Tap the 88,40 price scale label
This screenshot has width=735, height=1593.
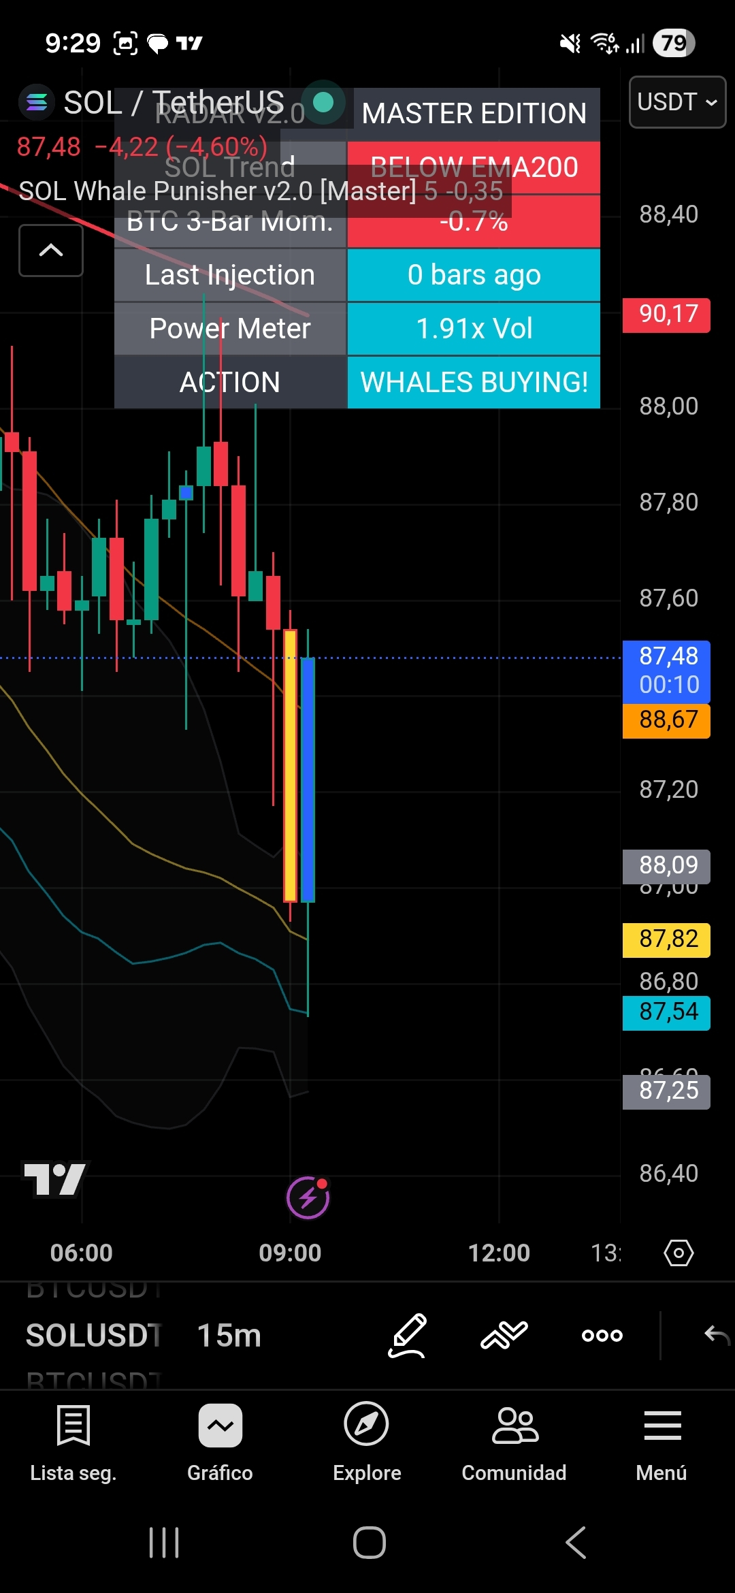click(668, 214)
